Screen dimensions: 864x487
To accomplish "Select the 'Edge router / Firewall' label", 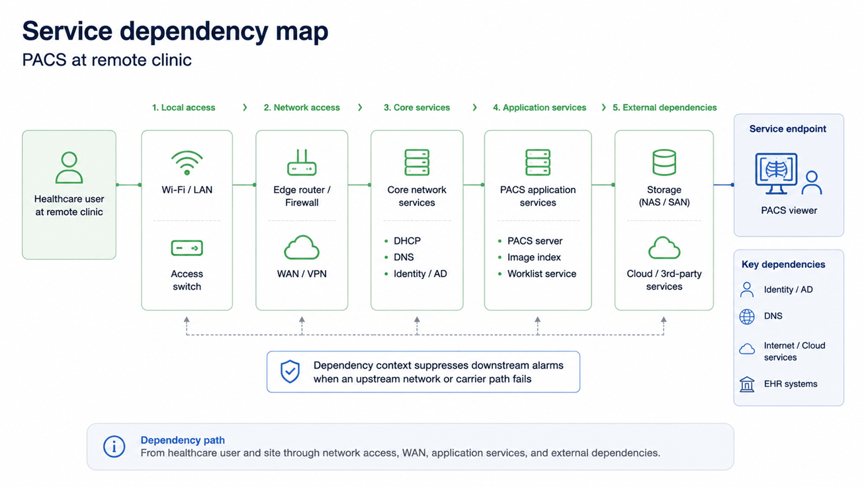I will point(302,196).
